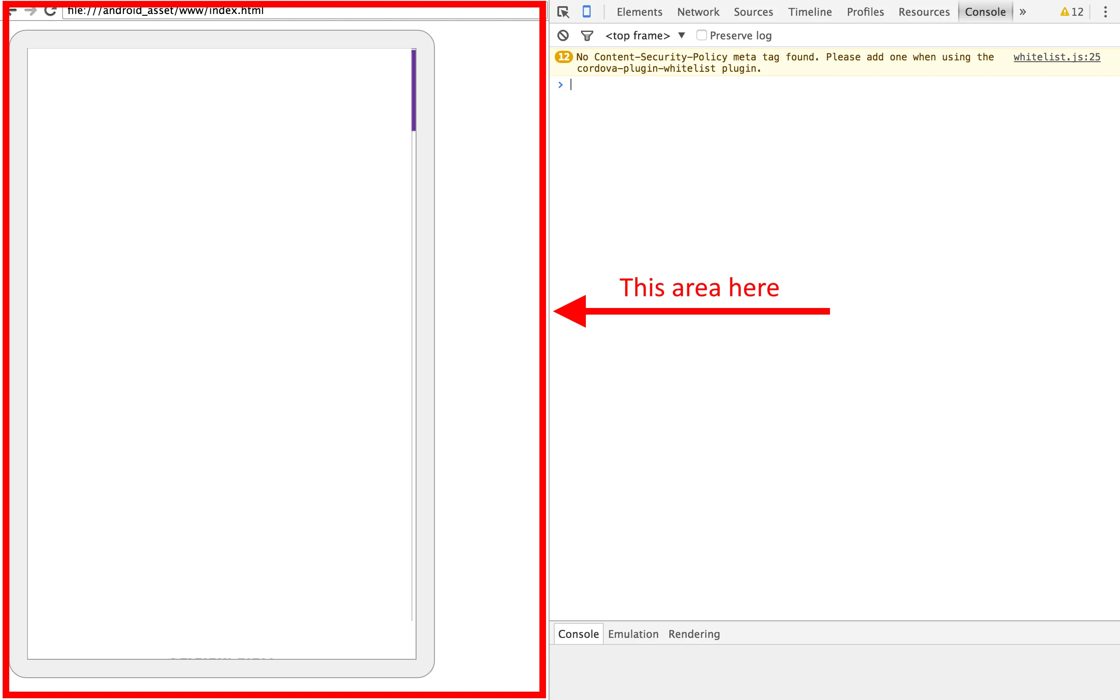Viewport: 1120px width, 700px height.
Task: Click the purple scrollbar thumb in preview
Action: coord(414,90)
